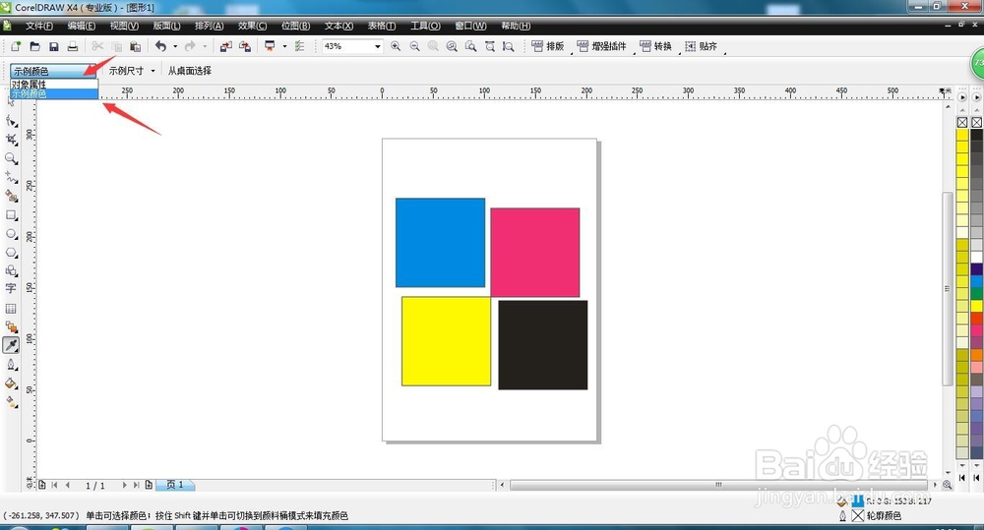Image resolution: width=984 pixels, height=530 pixels.
Task: Select the Crop tool
Action: (x=11, y=140)
